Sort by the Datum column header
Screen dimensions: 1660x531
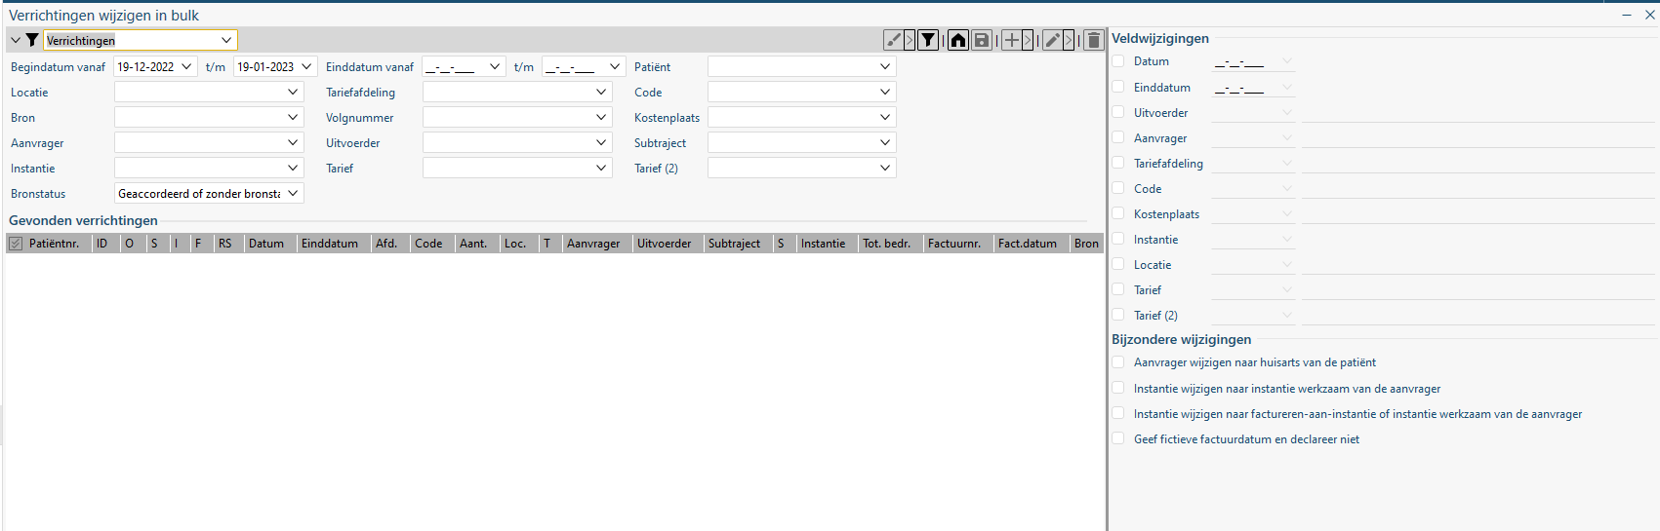pos(266,244)
